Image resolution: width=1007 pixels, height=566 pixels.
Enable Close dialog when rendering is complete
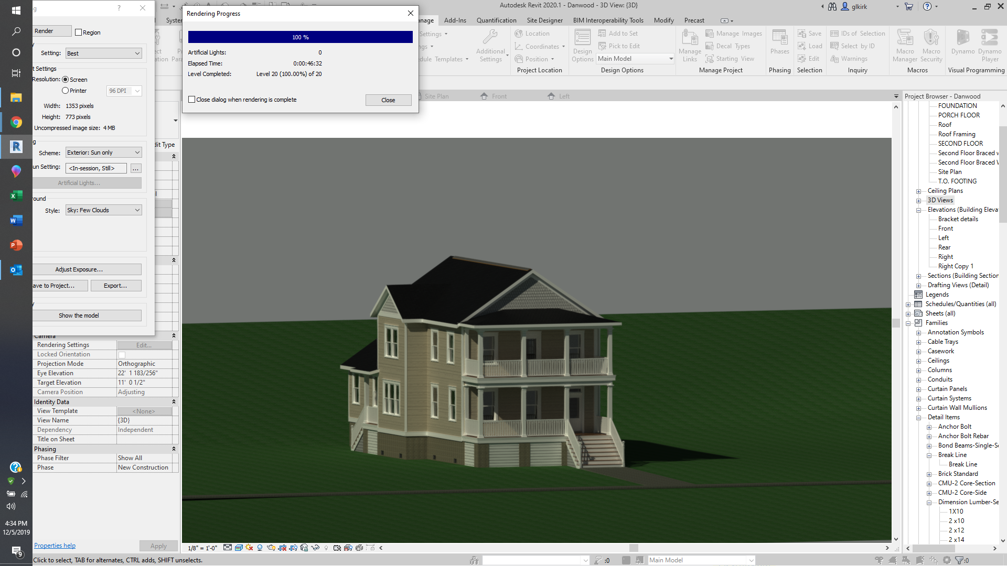coord(192,100)
